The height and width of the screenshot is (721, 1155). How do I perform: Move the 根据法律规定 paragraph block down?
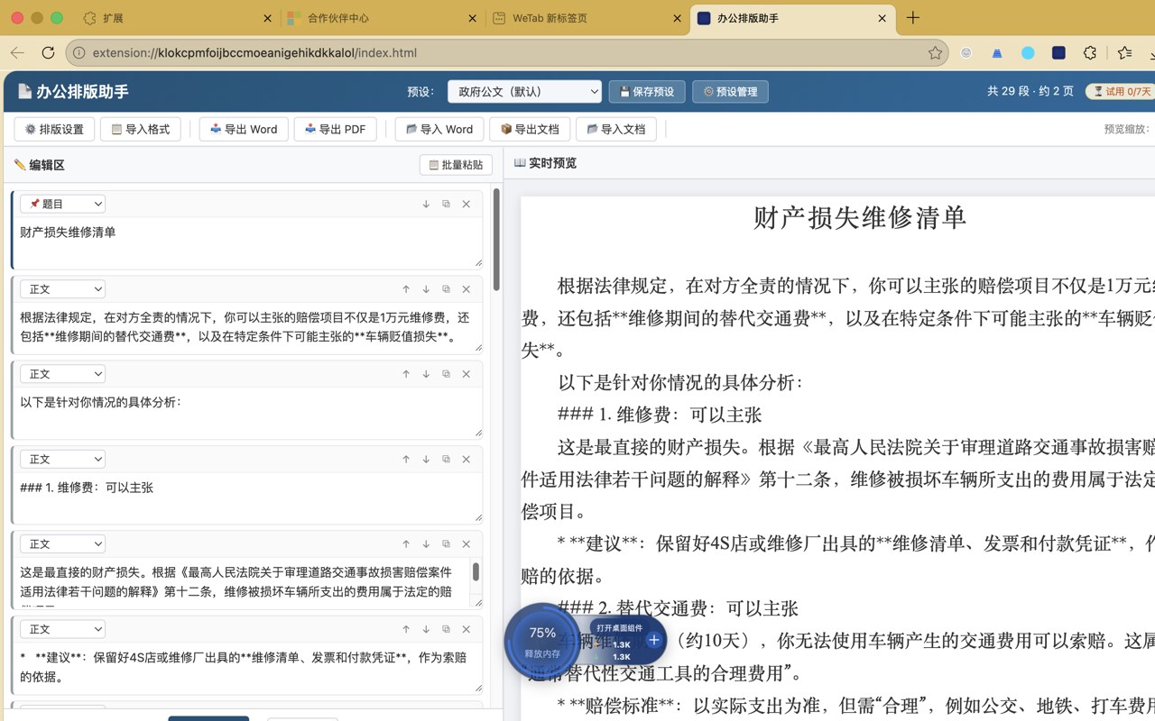click(426, 289)
